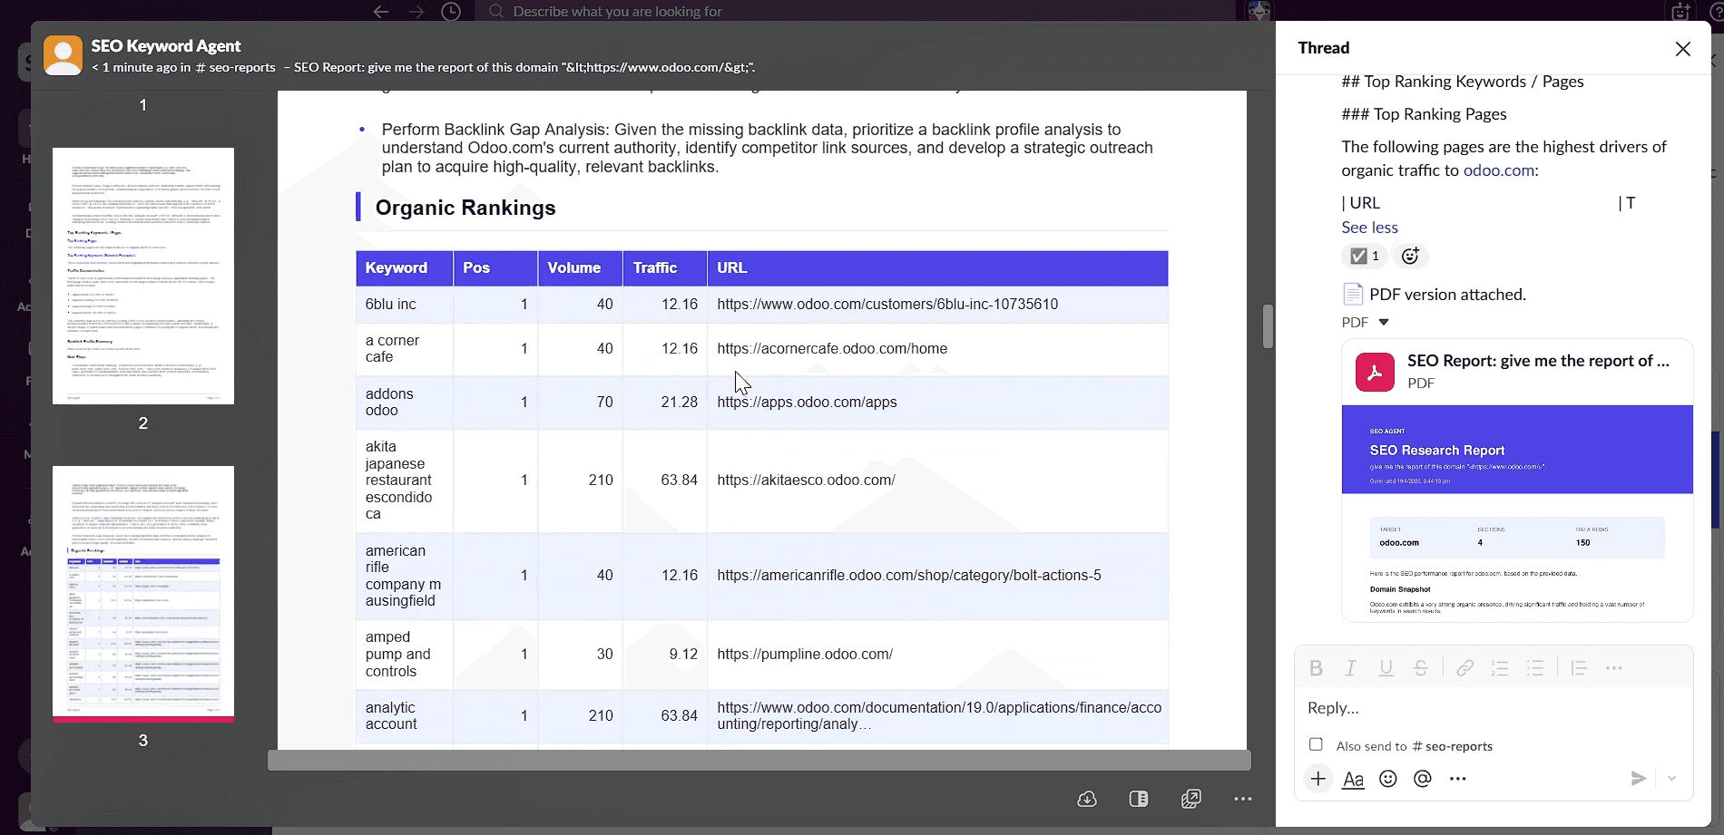
Task: Open more composer options beside @ icon
Action: 1457,779
